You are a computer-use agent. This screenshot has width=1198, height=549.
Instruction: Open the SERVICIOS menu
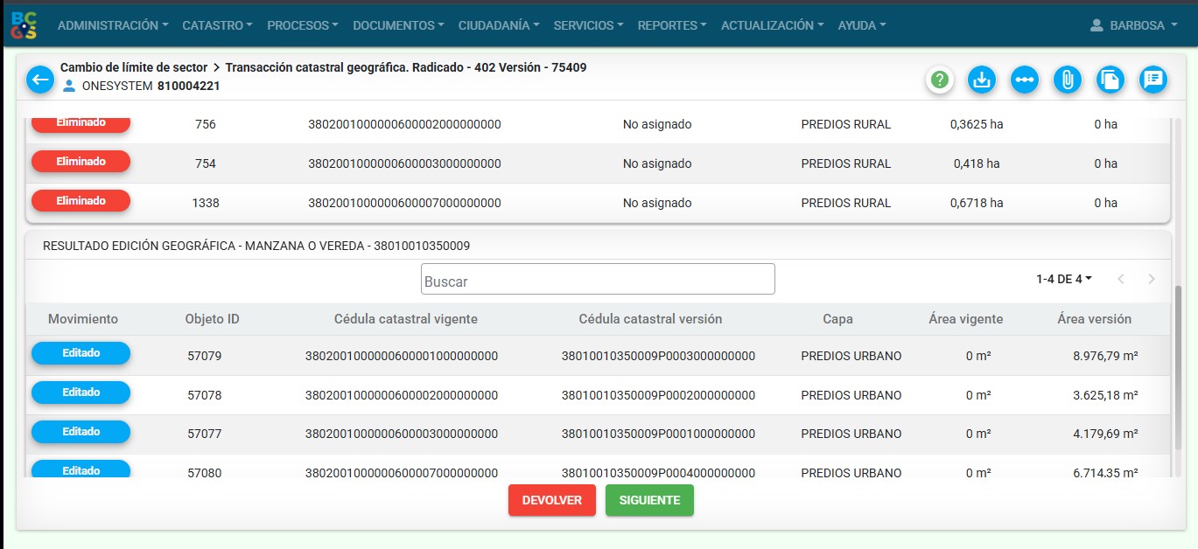[x=588, y=25]
